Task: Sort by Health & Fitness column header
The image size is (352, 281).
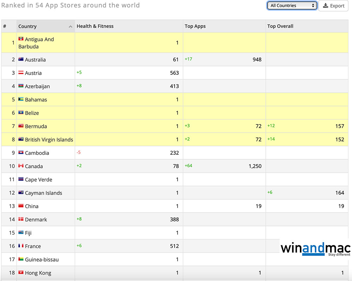Action: pyautogui.click(x=95, y=26)
